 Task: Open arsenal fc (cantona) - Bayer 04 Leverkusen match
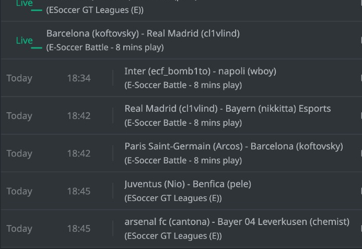click(237, 222)
